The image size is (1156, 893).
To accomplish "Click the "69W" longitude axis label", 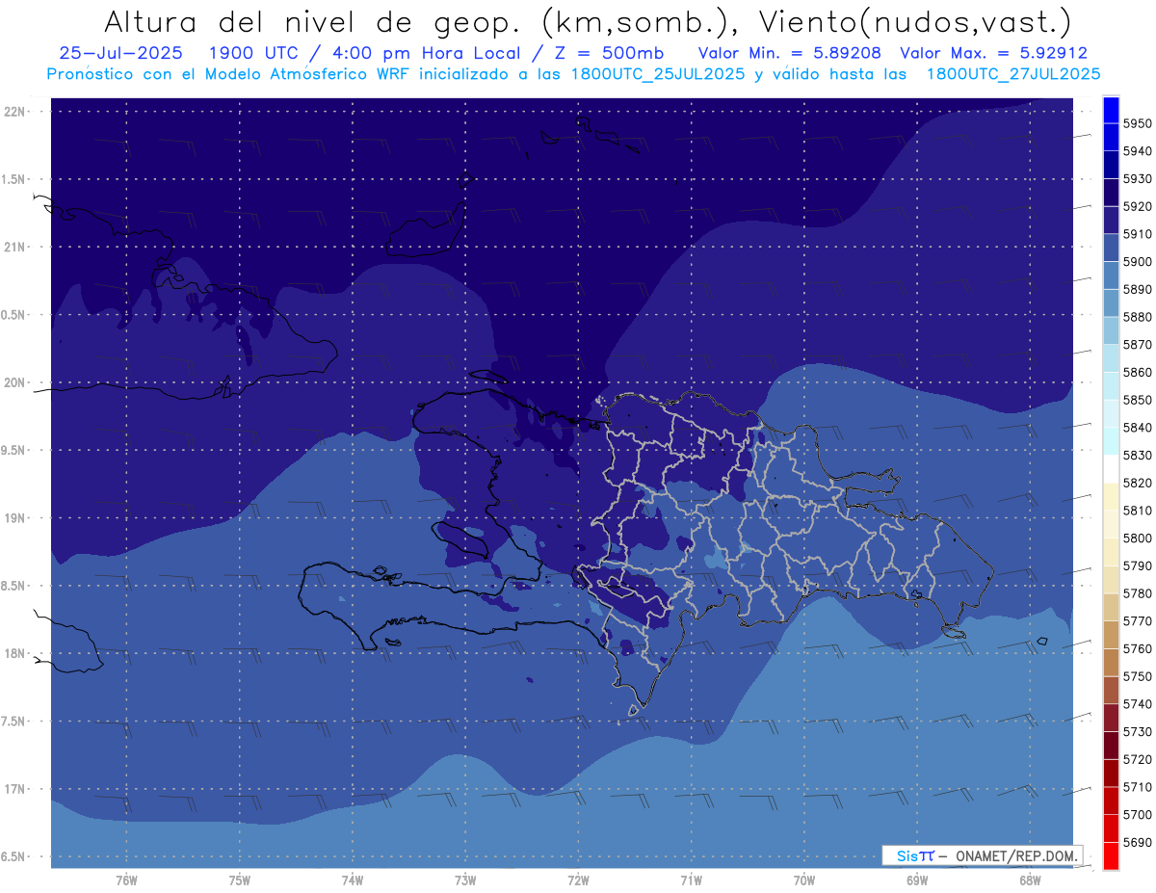I will pyautogui.click(x=917, y=880).
